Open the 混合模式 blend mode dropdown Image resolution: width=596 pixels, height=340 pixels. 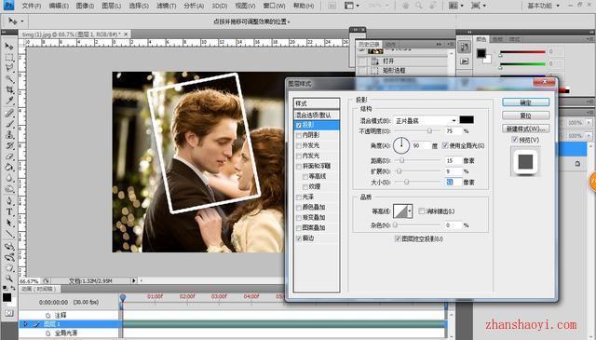[x=426, y=120]
